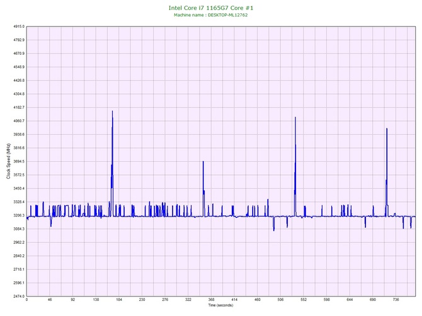Click the 4915.0 y-axis value
This screenshot has height=316, width=422.
19,26
